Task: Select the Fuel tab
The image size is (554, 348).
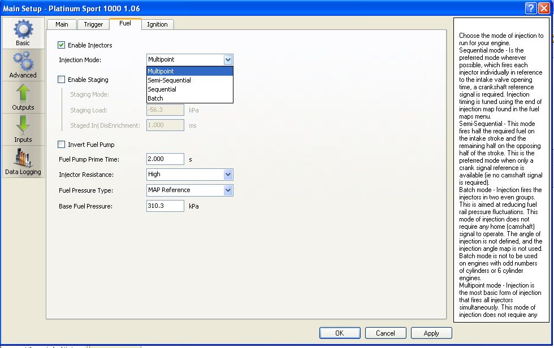Action: [x=125, y=23]
